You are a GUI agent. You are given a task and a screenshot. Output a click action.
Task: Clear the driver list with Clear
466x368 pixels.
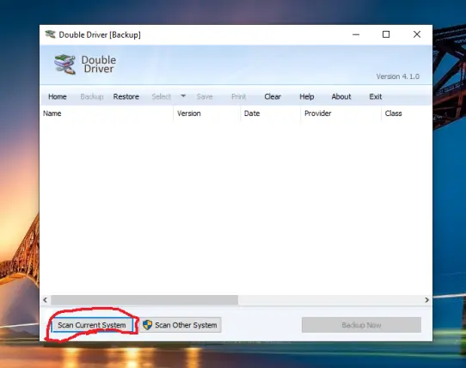(273, 96)
